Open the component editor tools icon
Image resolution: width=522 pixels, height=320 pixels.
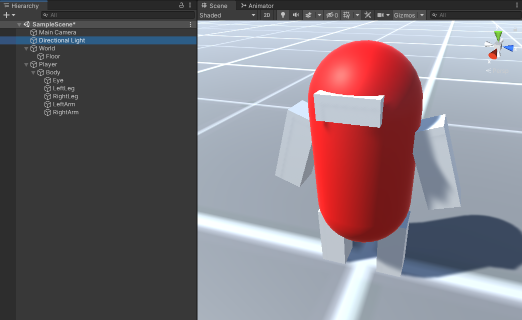pos(368,15)
